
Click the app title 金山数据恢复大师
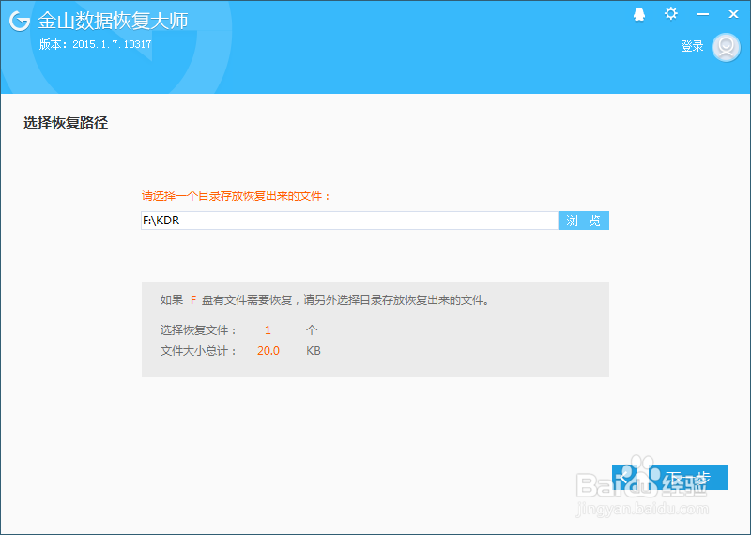(113, 21)
